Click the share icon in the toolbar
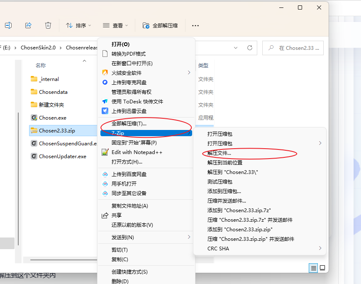This screenshot has width=361, height=284. (x=28, y=25)
